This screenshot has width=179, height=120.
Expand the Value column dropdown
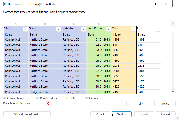(133, 29)
